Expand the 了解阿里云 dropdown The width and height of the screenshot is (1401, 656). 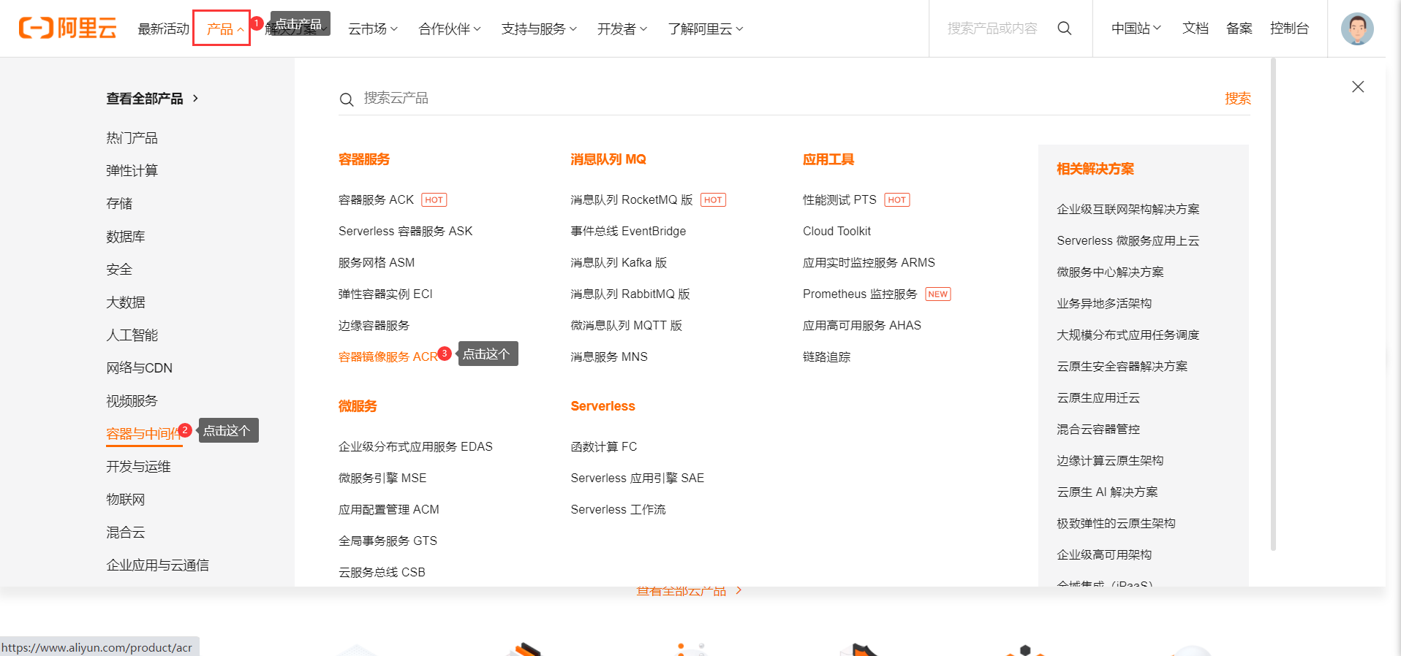click(706, 28)
